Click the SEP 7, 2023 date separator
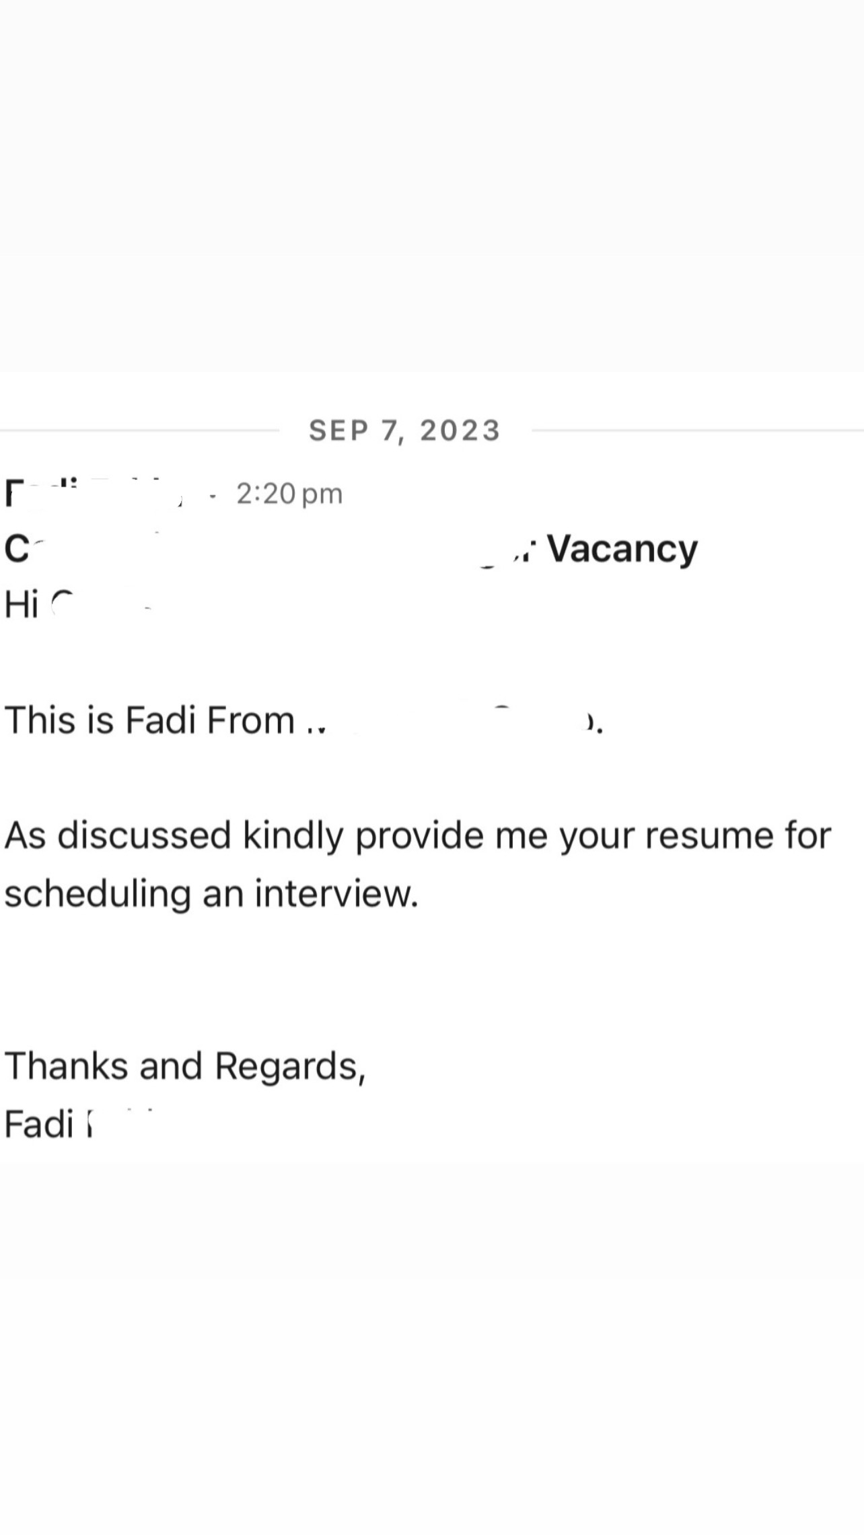 [x=404, y=430]
